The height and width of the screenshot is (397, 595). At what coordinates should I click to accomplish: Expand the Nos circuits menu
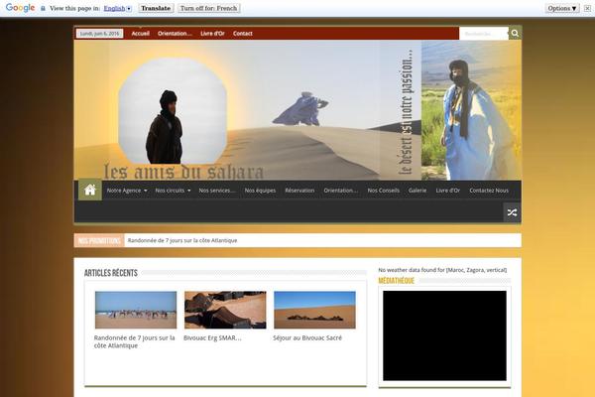pos(173,191)
